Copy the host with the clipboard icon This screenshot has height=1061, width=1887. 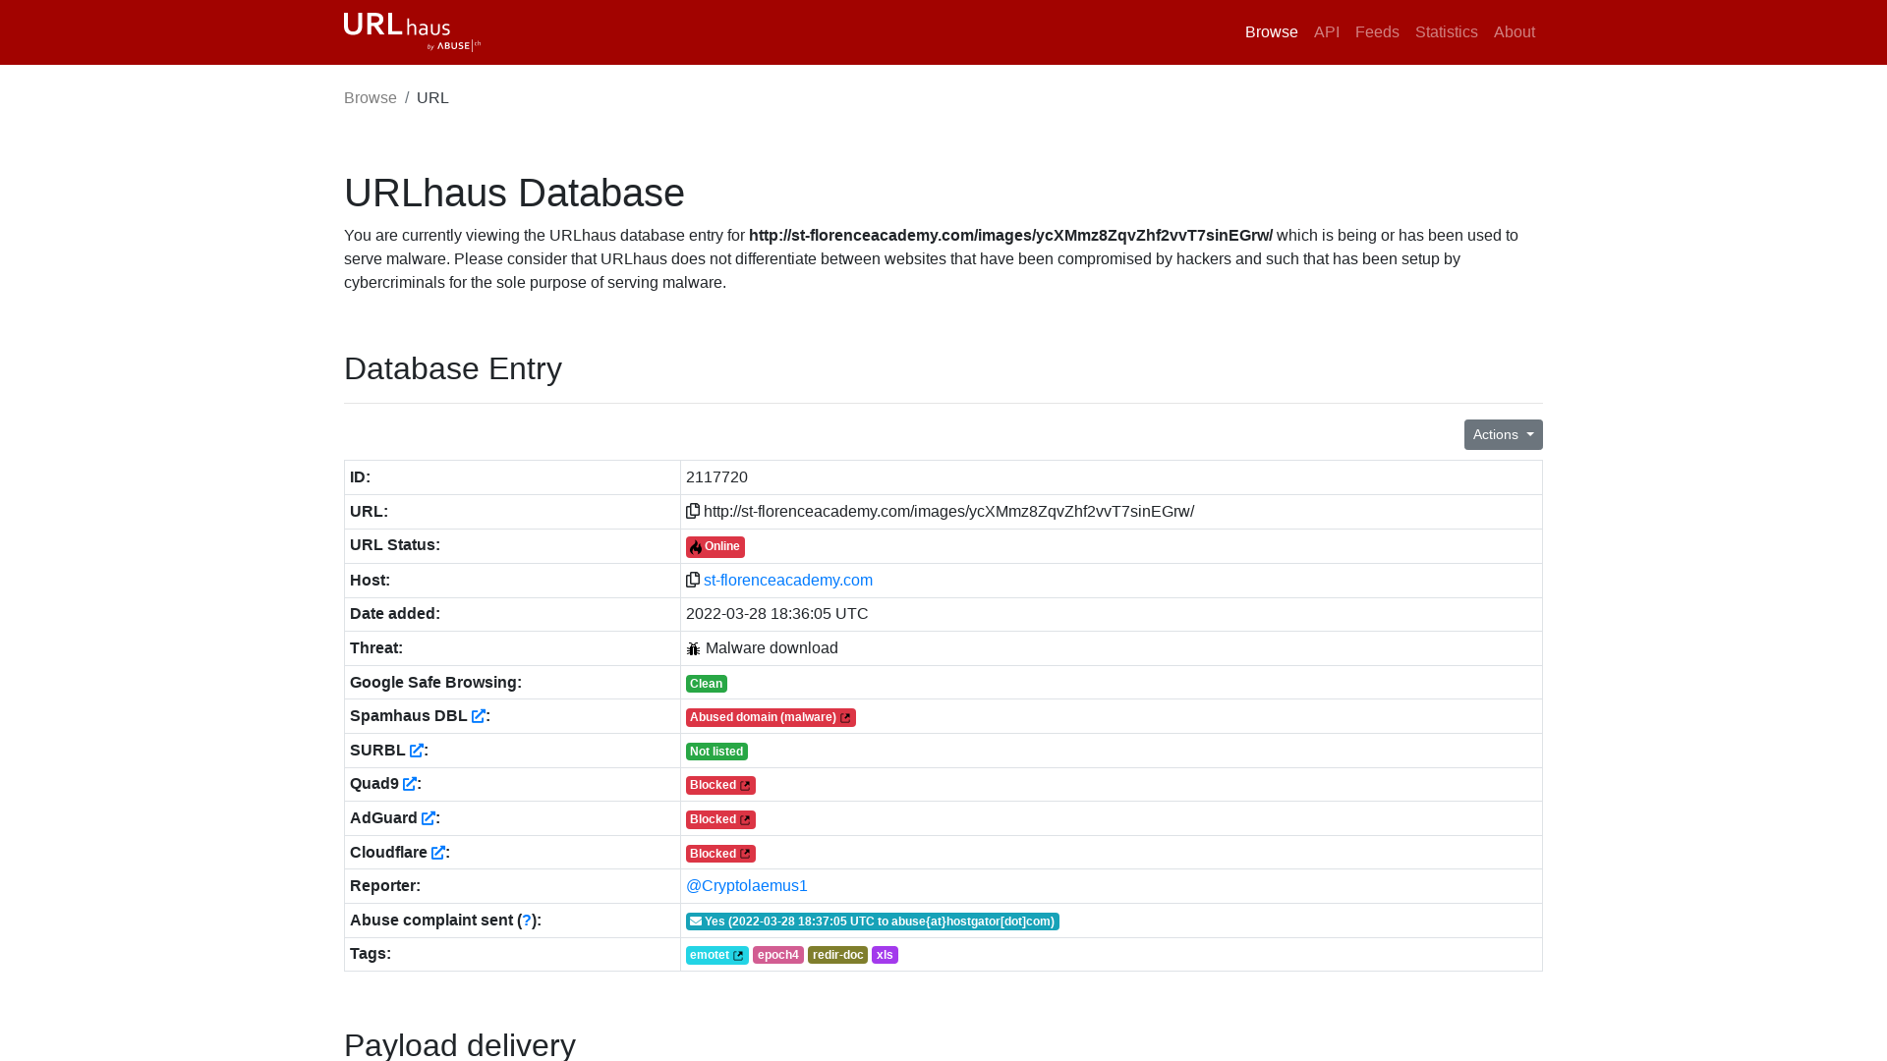click(x=693, y=580)
